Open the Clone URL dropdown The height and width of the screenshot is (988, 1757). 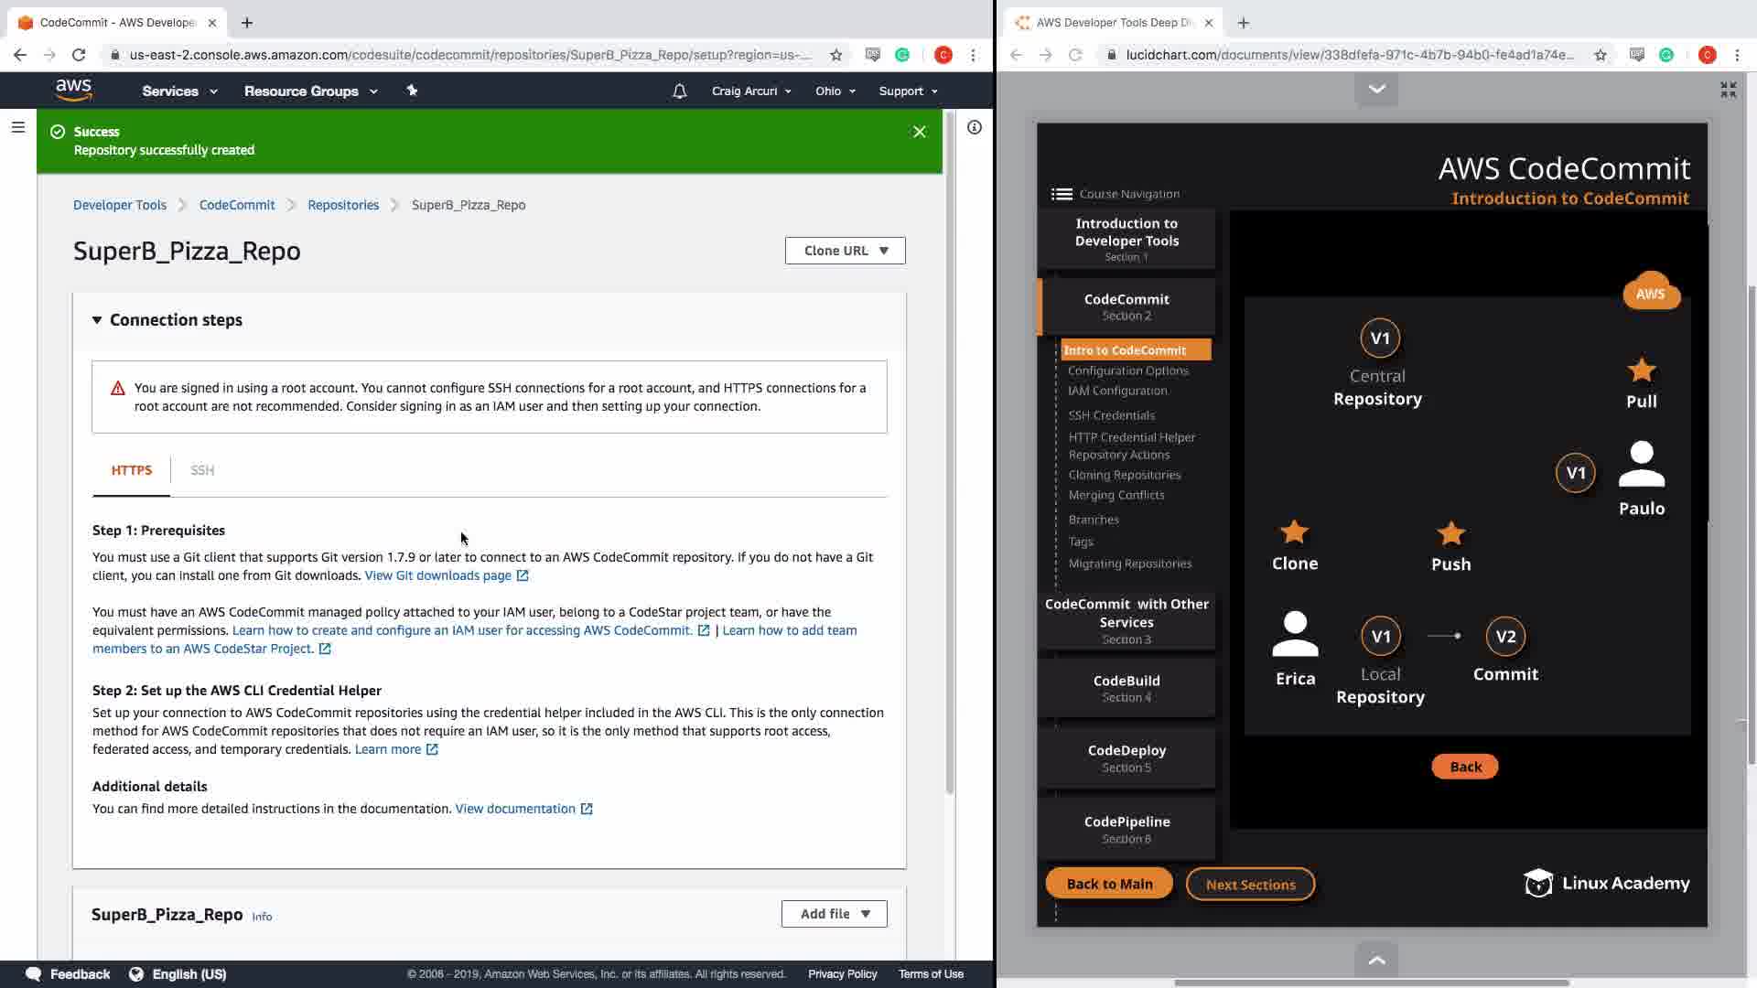click(x=845, y=251)
